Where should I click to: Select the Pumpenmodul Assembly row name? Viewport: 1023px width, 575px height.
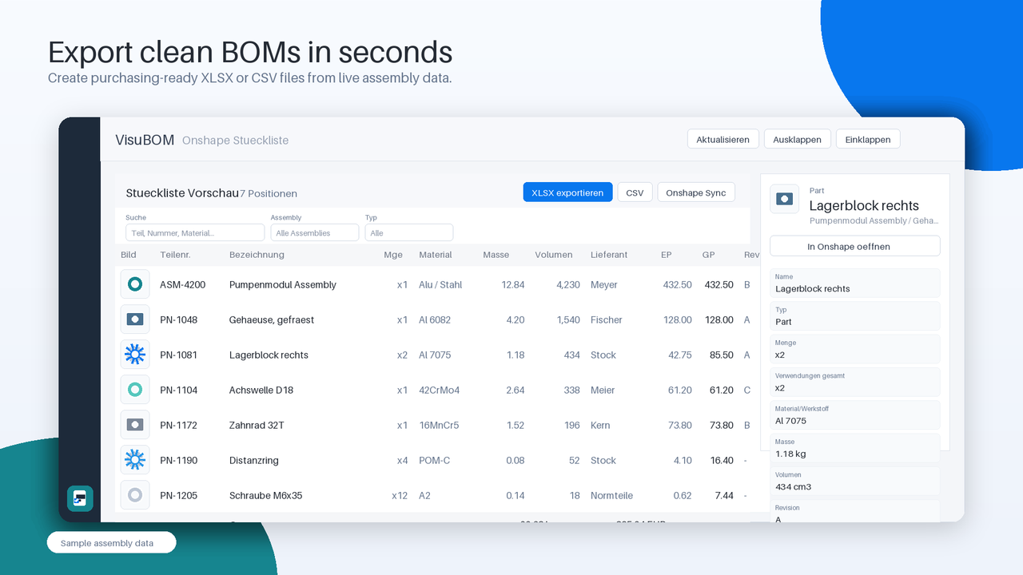pos(282,284)
